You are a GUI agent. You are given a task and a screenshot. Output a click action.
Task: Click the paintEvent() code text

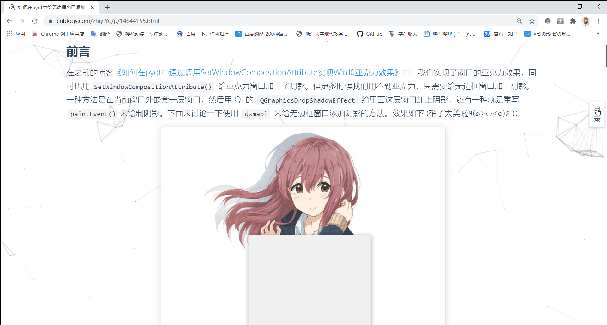[93, 114]
